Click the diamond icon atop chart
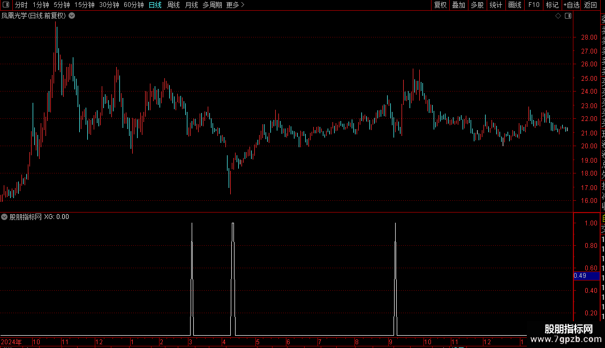This screenshot has width=605, height=348. (558, 16)
